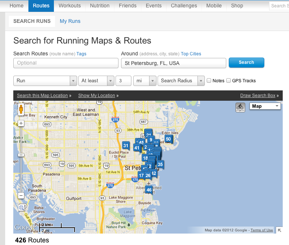Enable the Notes checkbox
The height and width of the screenshot is (245, 289).
point(209,80)
